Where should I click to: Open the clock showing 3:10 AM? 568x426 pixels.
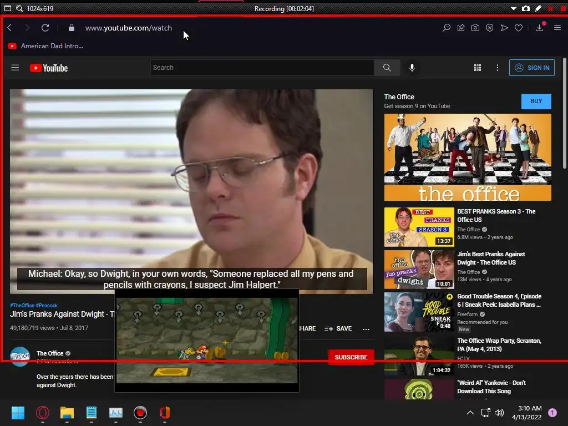527,413
